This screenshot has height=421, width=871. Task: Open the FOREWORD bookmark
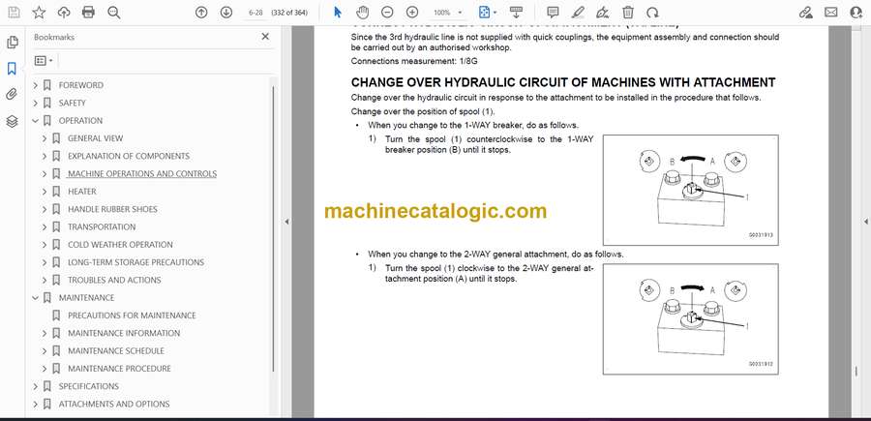pos(80,85)
